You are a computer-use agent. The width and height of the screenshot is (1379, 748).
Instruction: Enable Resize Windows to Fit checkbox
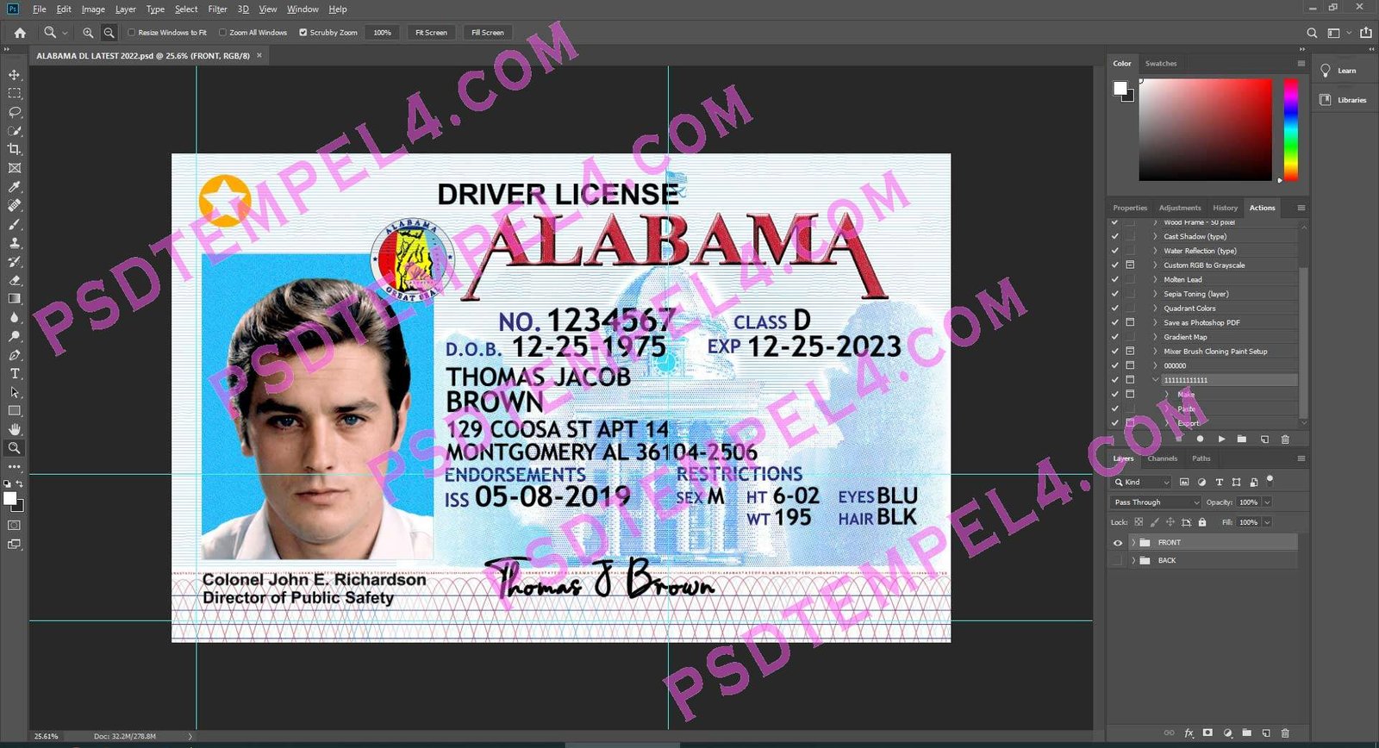pos(132,33)
